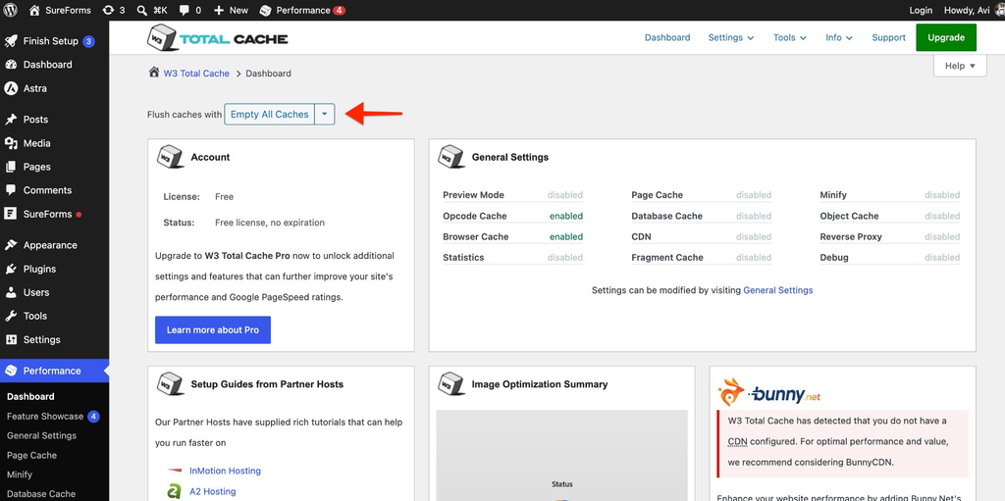Open the Settings dropdown in header
This screenshot has width=1005, height=501.
tap(730, 38)
